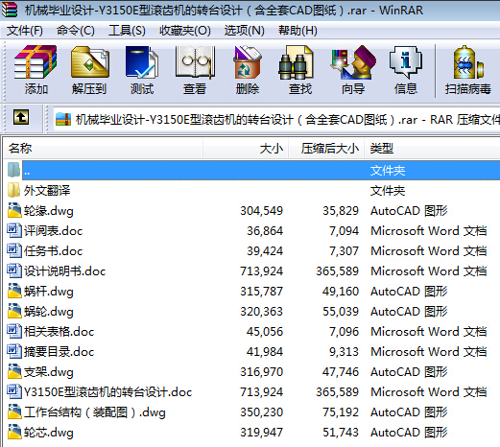Select the file name 工作台结构（装配图）.dwg
This screenshot has height=447, width=500.
[95, 412]
